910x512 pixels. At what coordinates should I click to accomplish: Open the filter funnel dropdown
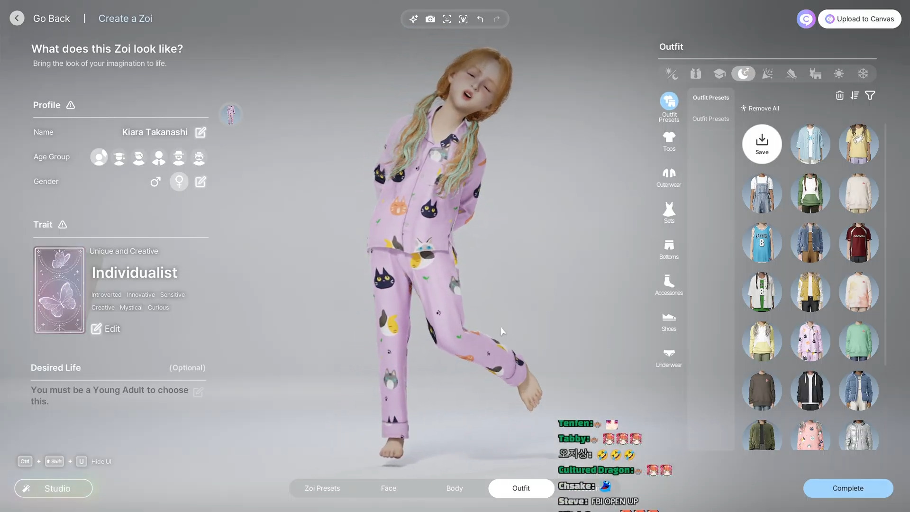pos(870,95)
